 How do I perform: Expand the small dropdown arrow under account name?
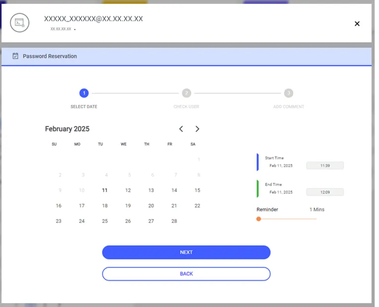[x=75, y=30]
